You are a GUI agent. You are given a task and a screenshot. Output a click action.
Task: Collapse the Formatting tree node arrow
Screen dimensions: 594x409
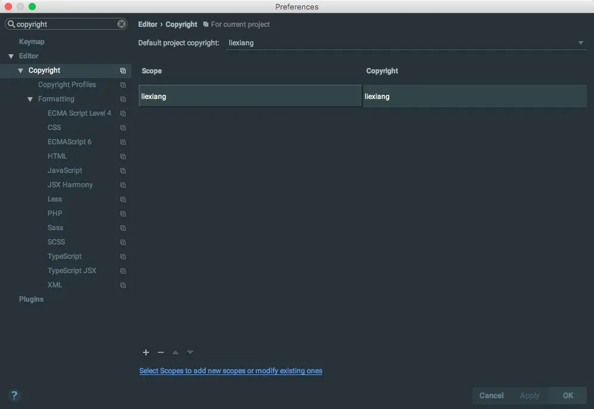pyautogui.click(x=30, y=100)
